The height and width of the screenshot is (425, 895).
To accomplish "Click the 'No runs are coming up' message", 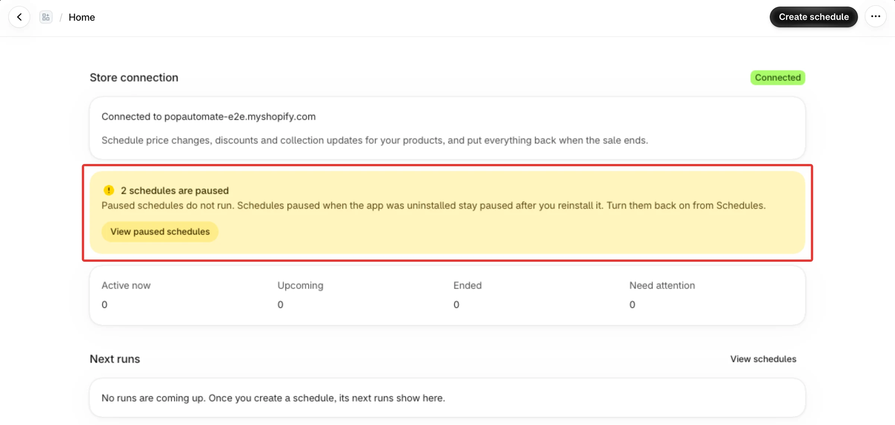I will (273, 398).
